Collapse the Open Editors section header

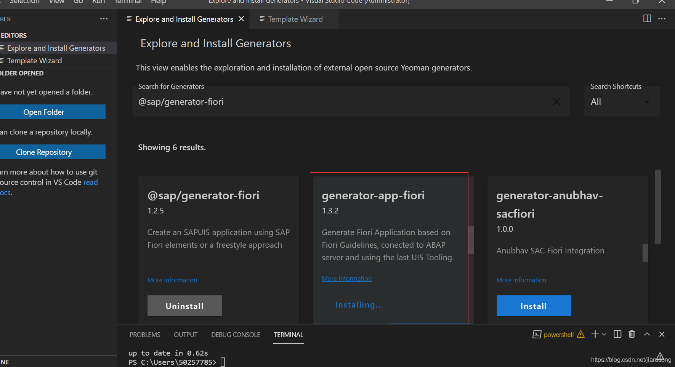tap(58, 35)
